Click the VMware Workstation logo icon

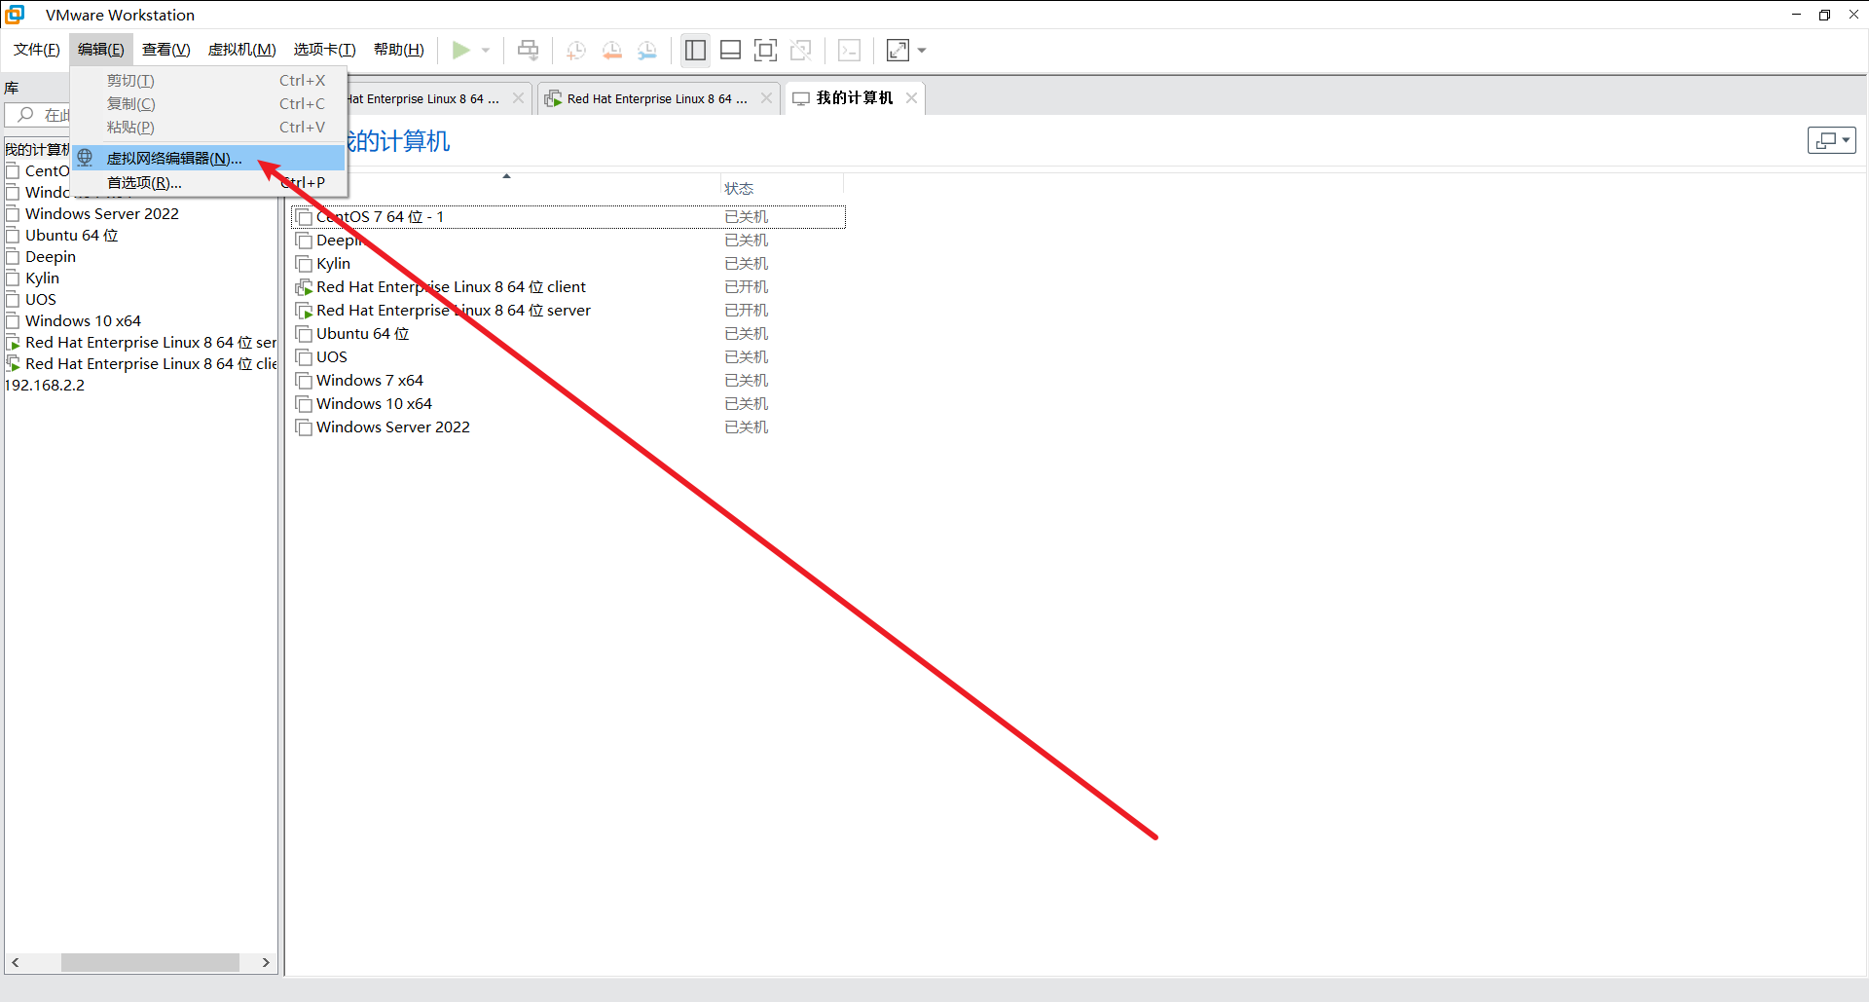pyautogui.click(x=15, y=15)
